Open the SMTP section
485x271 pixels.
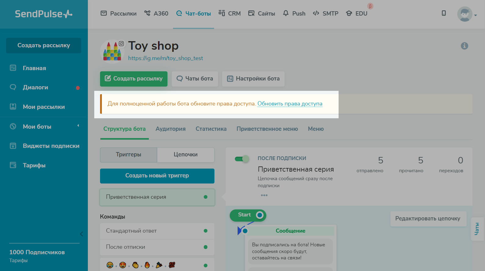coord(325,13)
